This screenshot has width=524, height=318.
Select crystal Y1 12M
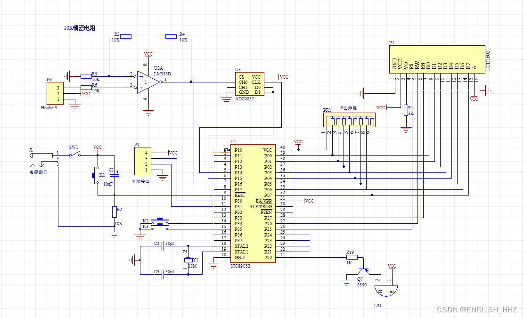coord(188,260)
